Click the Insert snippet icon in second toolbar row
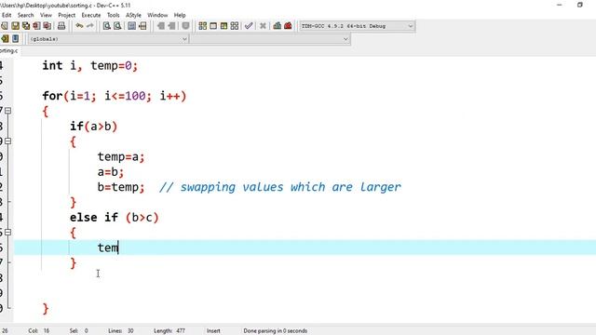 [5, 39]
